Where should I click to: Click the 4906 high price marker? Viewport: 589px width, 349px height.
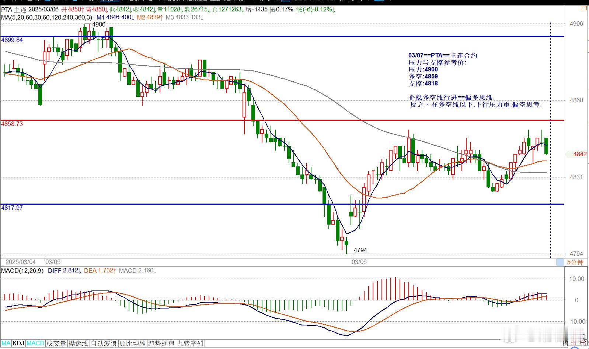[x=99, y=25]
